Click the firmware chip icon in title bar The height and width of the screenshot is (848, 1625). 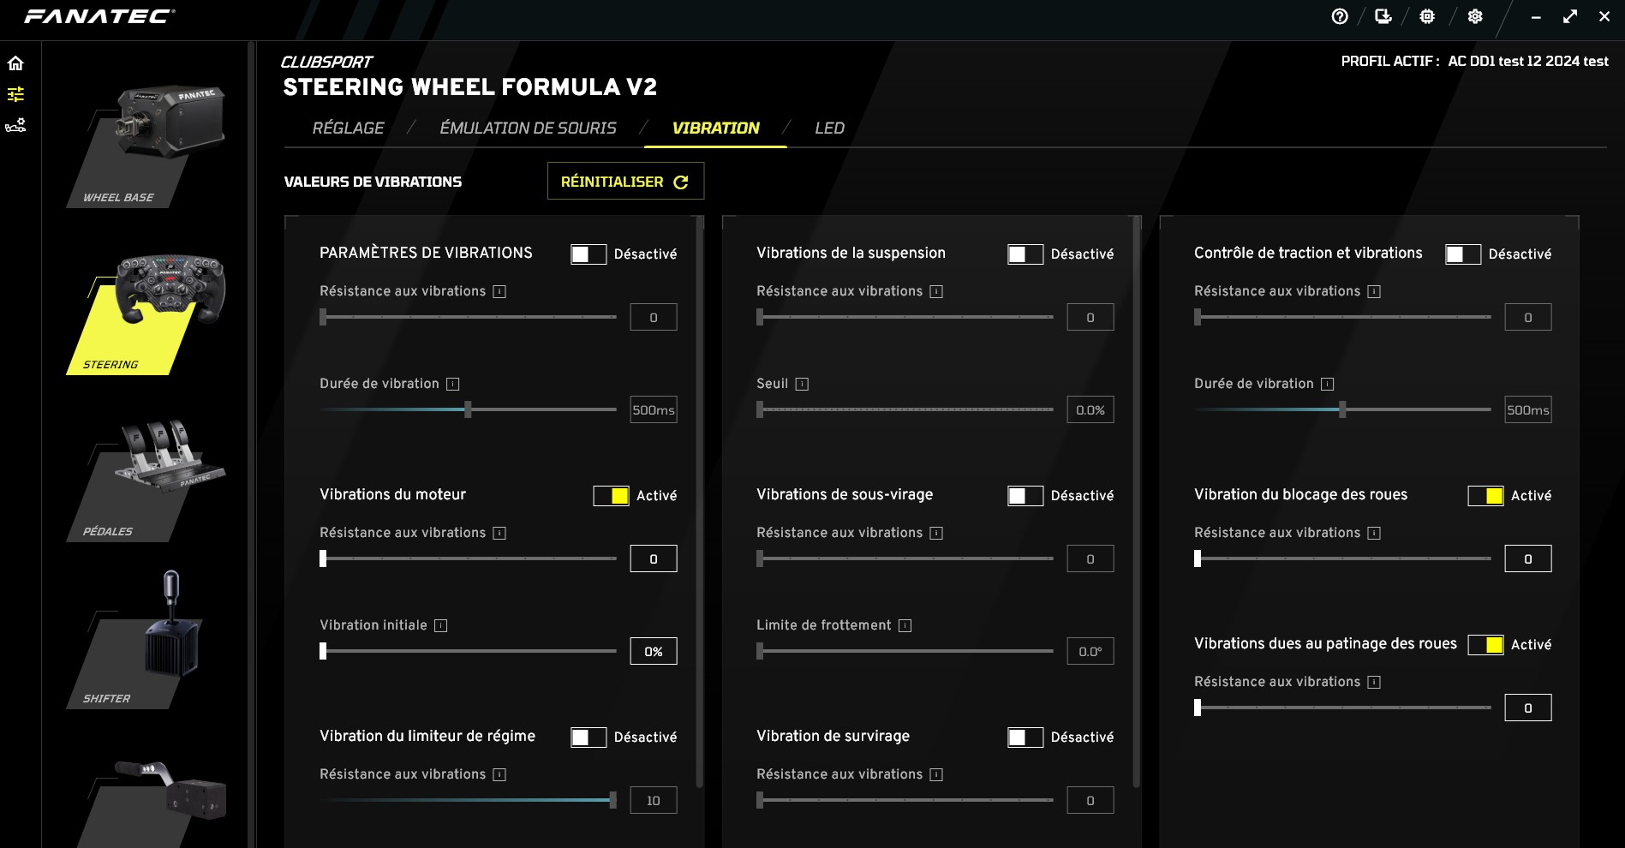click(1429, 15)
